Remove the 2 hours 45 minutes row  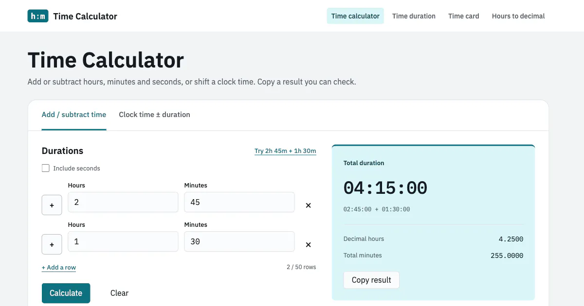coord(308,205)
